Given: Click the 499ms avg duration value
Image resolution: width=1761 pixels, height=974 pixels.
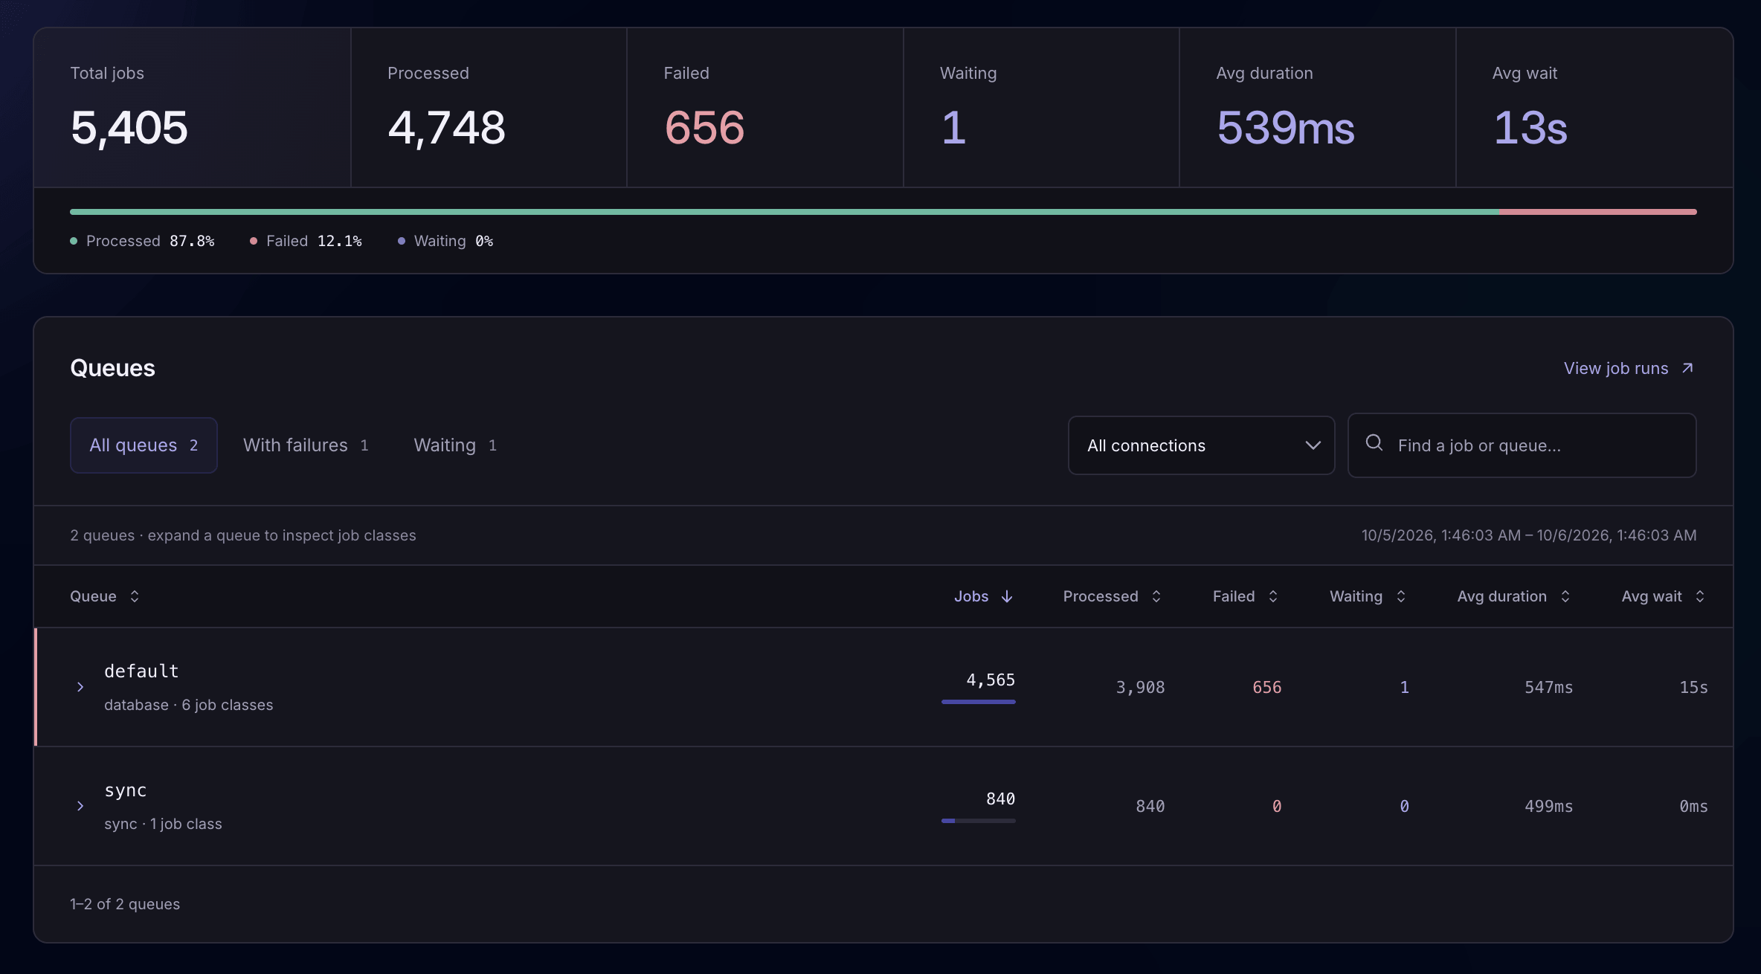Looking at the screenshot, I should tap(1549, 806).
